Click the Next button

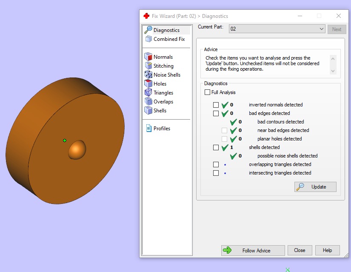click(x=337, y=29)
